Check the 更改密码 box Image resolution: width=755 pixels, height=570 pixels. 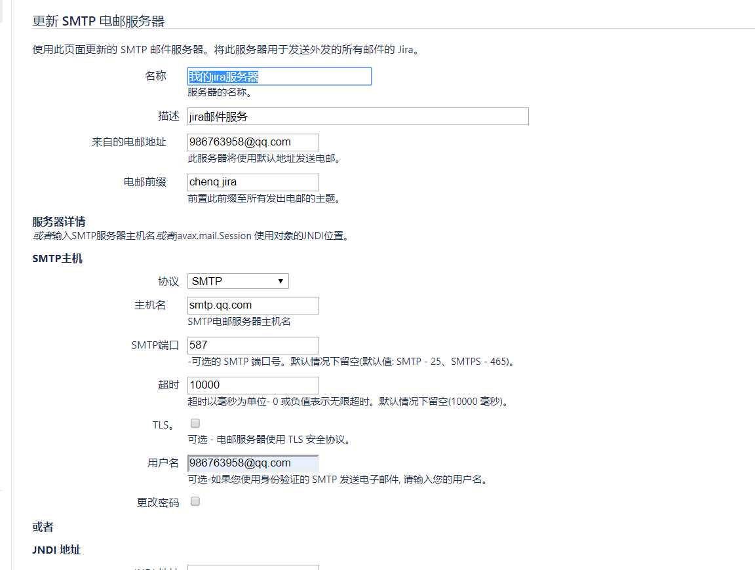click(195, 501)
